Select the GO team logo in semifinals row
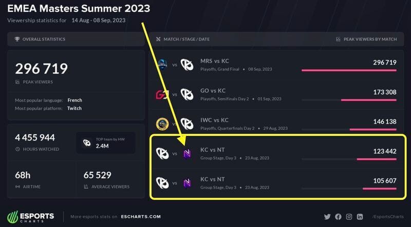Screen dimensions: 411x227 (x=162, y=95)
